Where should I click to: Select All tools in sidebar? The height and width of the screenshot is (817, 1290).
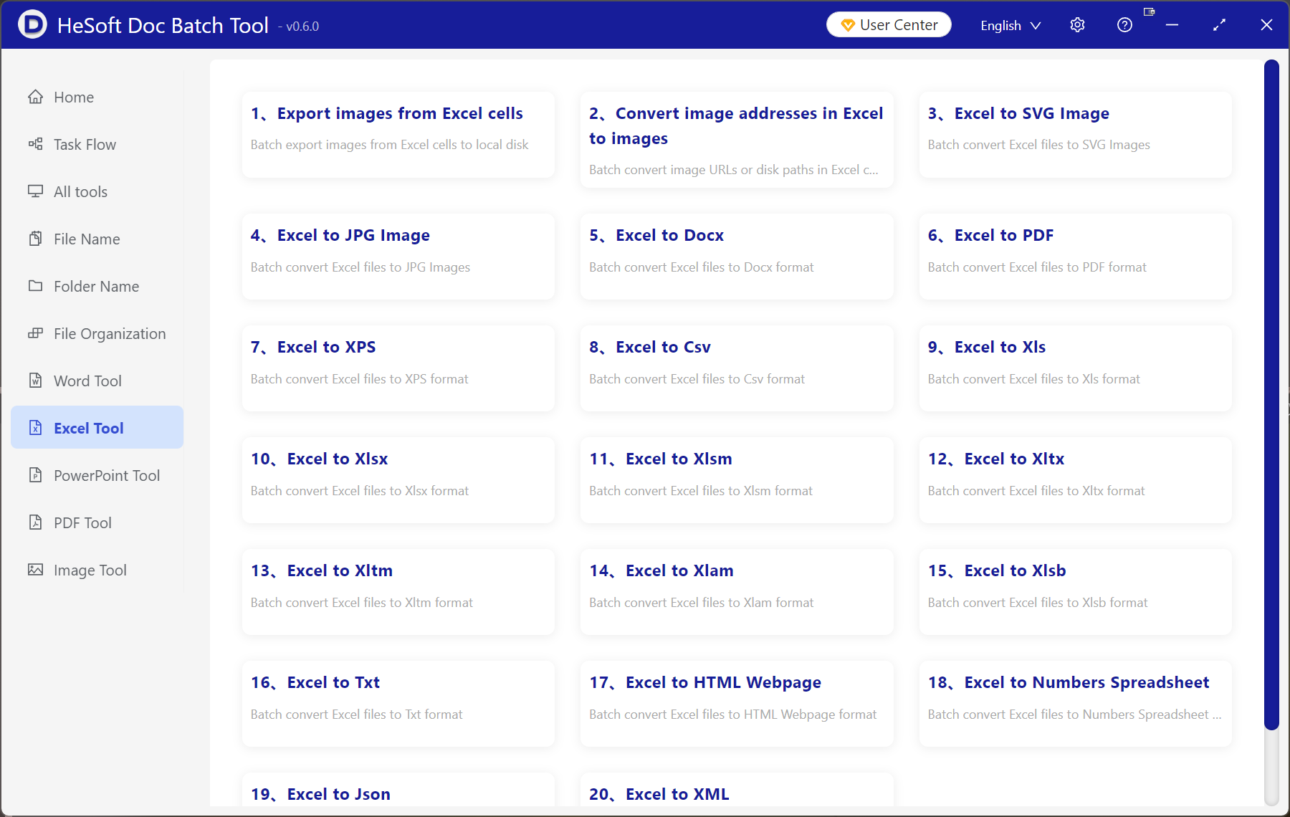click(97, 191)
